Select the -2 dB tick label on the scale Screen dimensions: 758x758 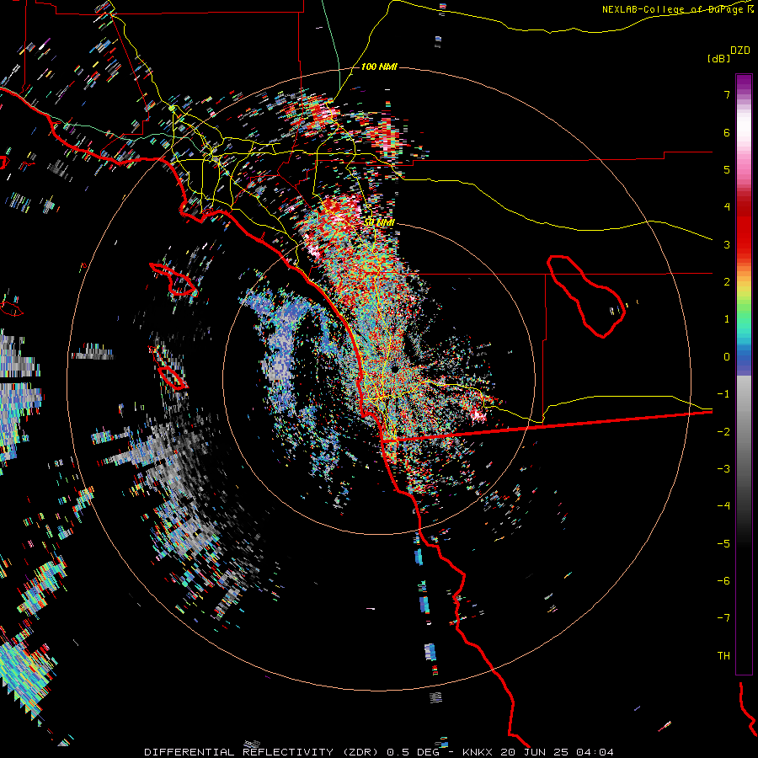pyautogui.click(x=723, y=432)
